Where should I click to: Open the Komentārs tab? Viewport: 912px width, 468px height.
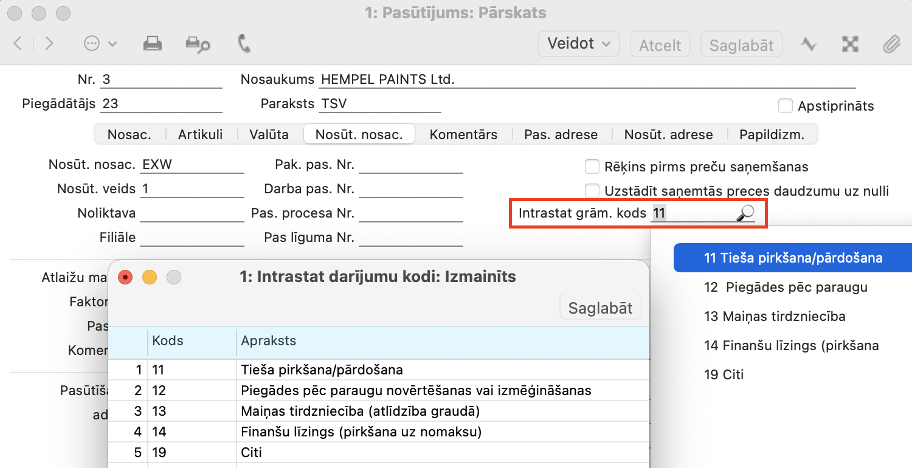(x=463, y=134)
